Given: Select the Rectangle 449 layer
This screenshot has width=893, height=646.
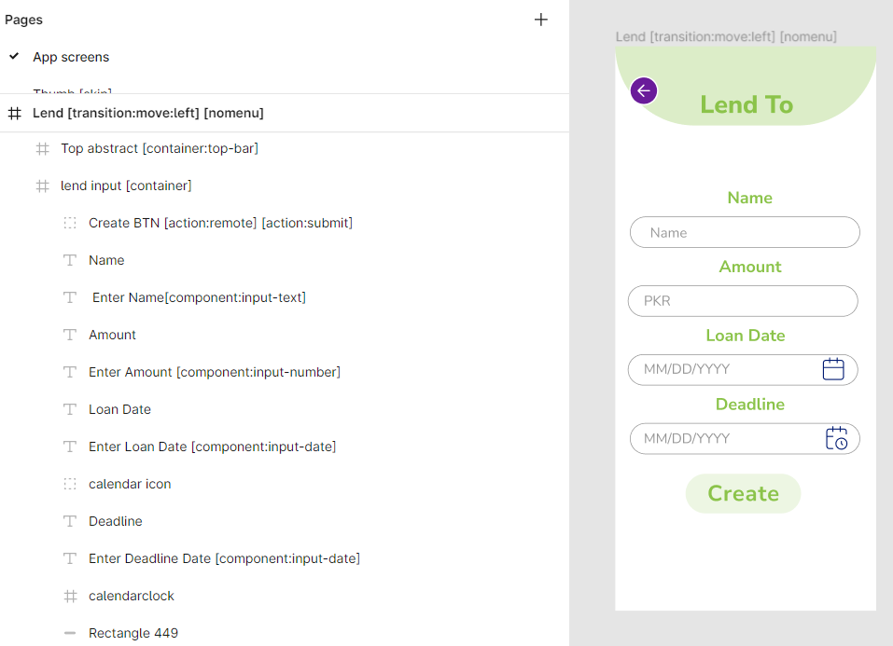Looking at the screenshot, I should (x=133, y=633).
